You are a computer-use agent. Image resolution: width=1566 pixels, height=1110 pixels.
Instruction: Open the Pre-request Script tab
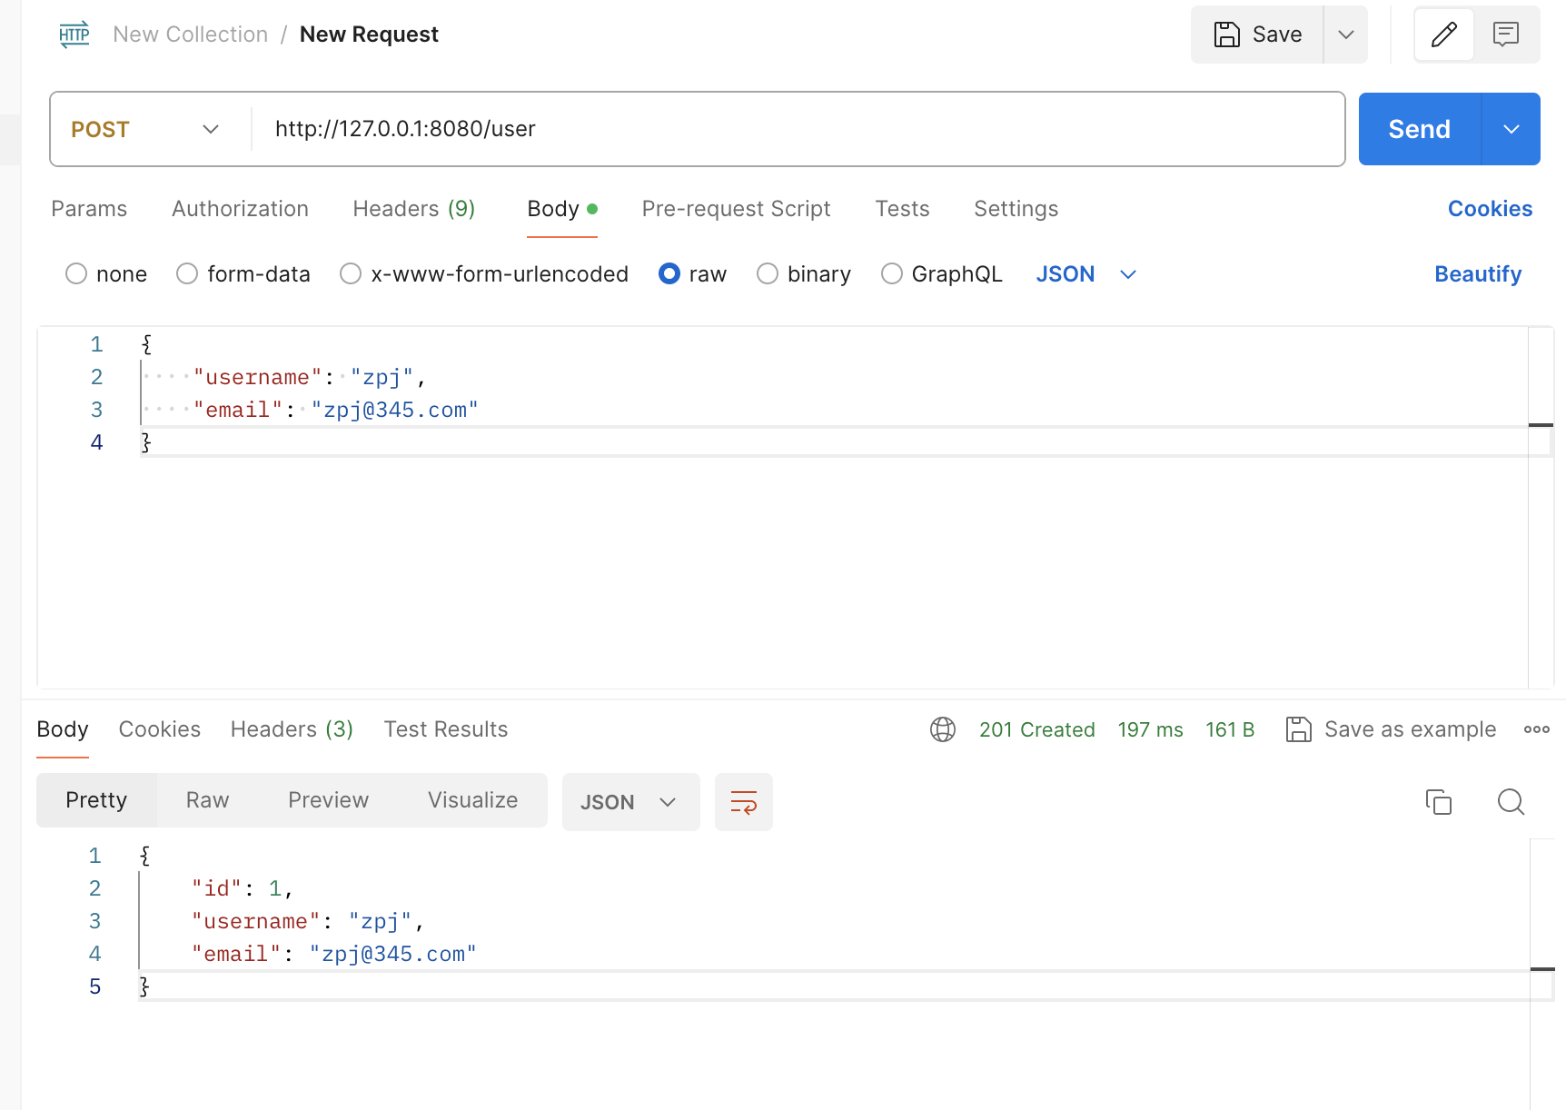736,209
